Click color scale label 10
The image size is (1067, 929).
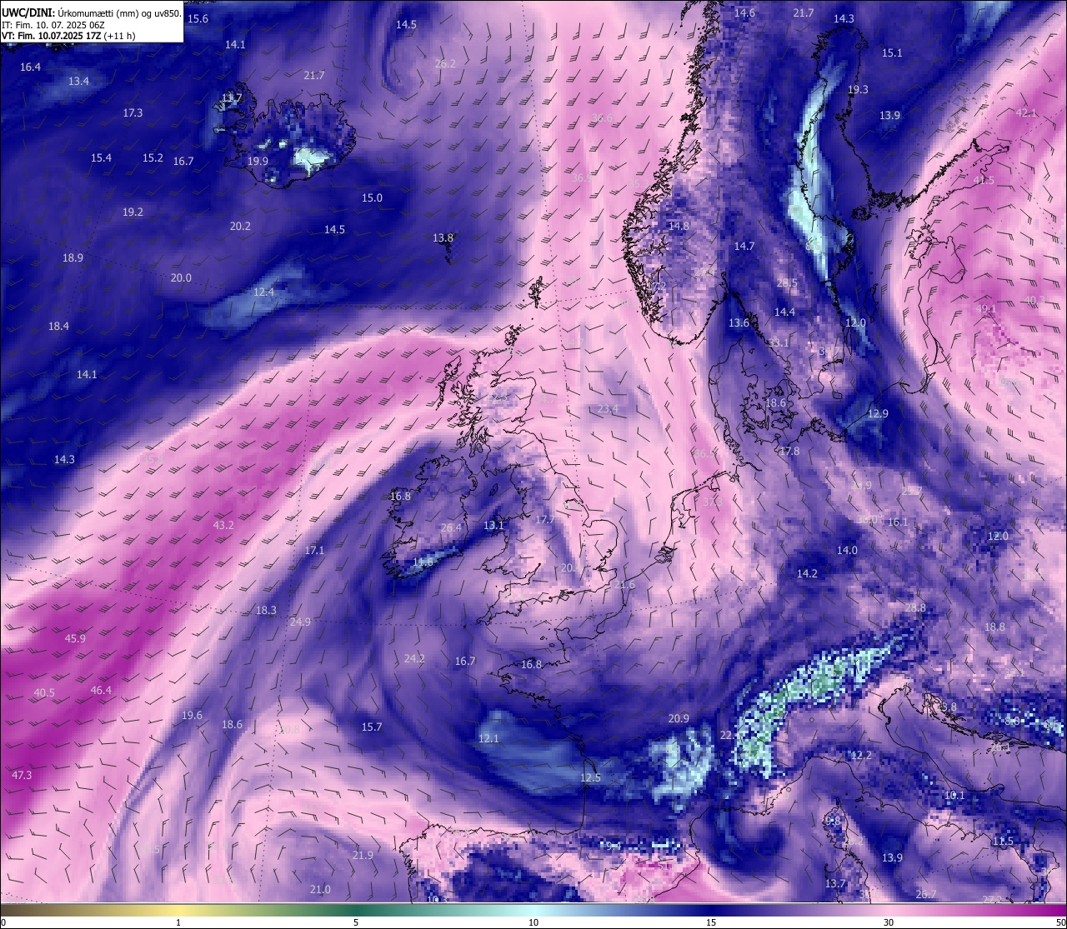(x=533, y=922)
